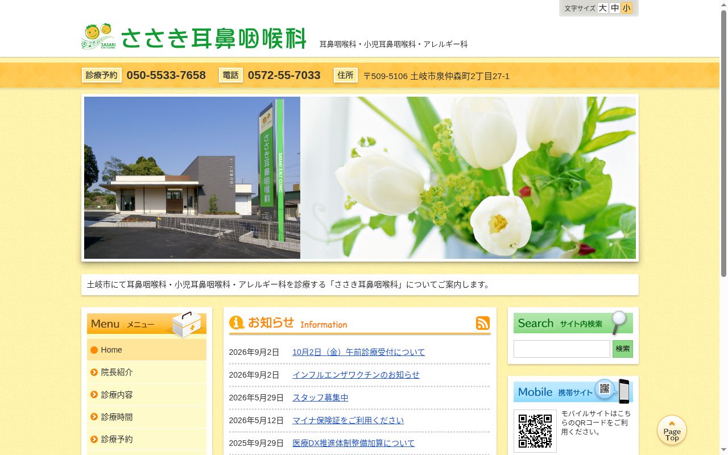Click the Mobile 携帯サイト banner heading
Viewport: 728px width, 455px height.
(x=573, y=391)
